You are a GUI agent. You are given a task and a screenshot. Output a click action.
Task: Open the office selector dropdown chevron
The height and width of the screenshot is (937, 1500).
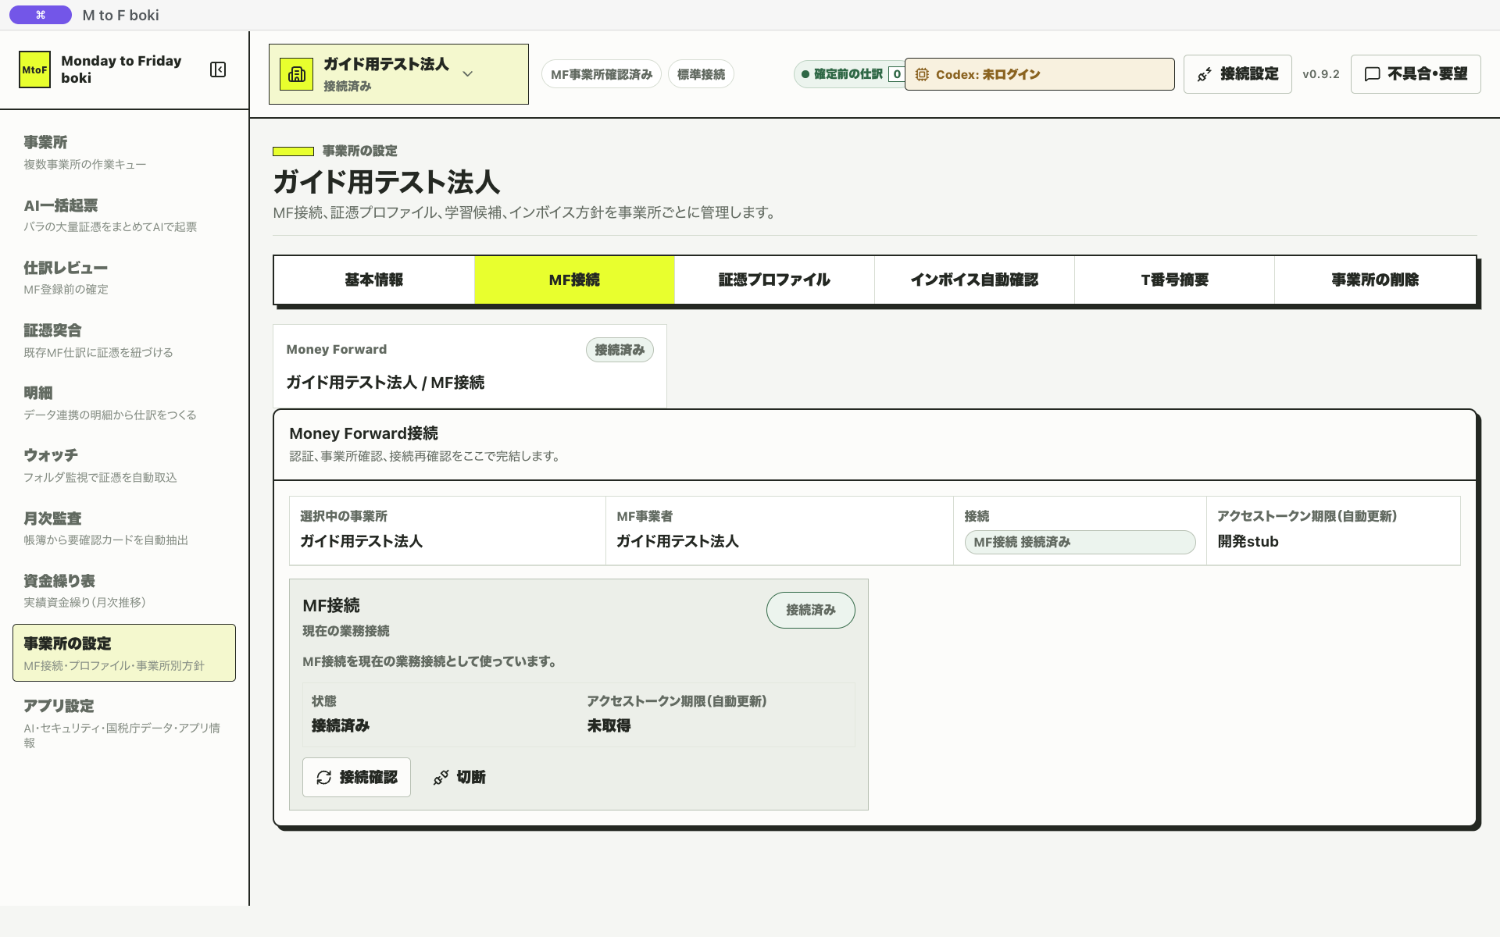(x=468, y=74)
